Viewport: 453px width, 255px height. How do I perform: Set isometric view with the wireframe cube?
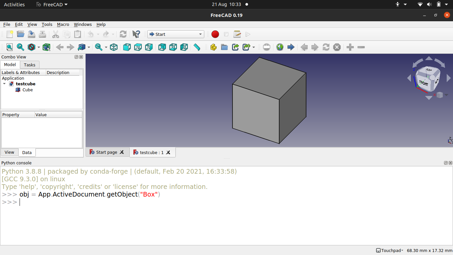(114, 47)
